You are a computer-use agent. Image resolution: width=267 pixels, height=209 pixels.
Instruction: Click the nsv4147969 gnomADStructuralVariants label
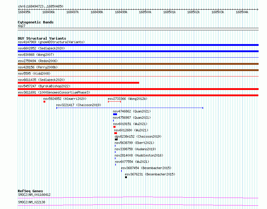click(x=51, y=42)
